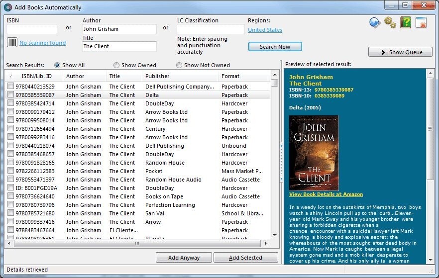Viewport: 439px width, 278px height.
Task: Click the horizontal scrollbar of results list
Action: 137,243
